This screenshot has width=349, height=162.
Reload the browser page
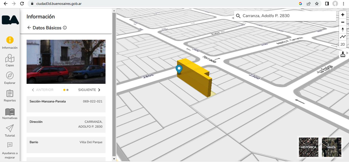[22, 4]
